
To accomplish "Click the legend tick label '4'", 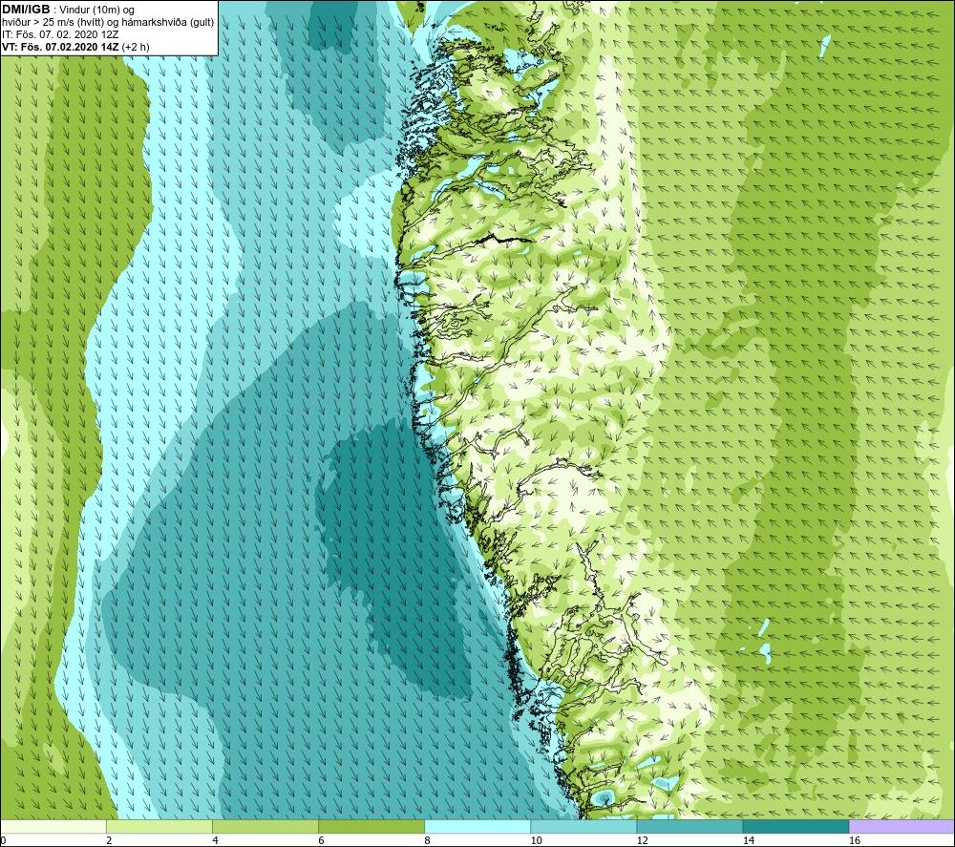I will click(x=215, y=840).
